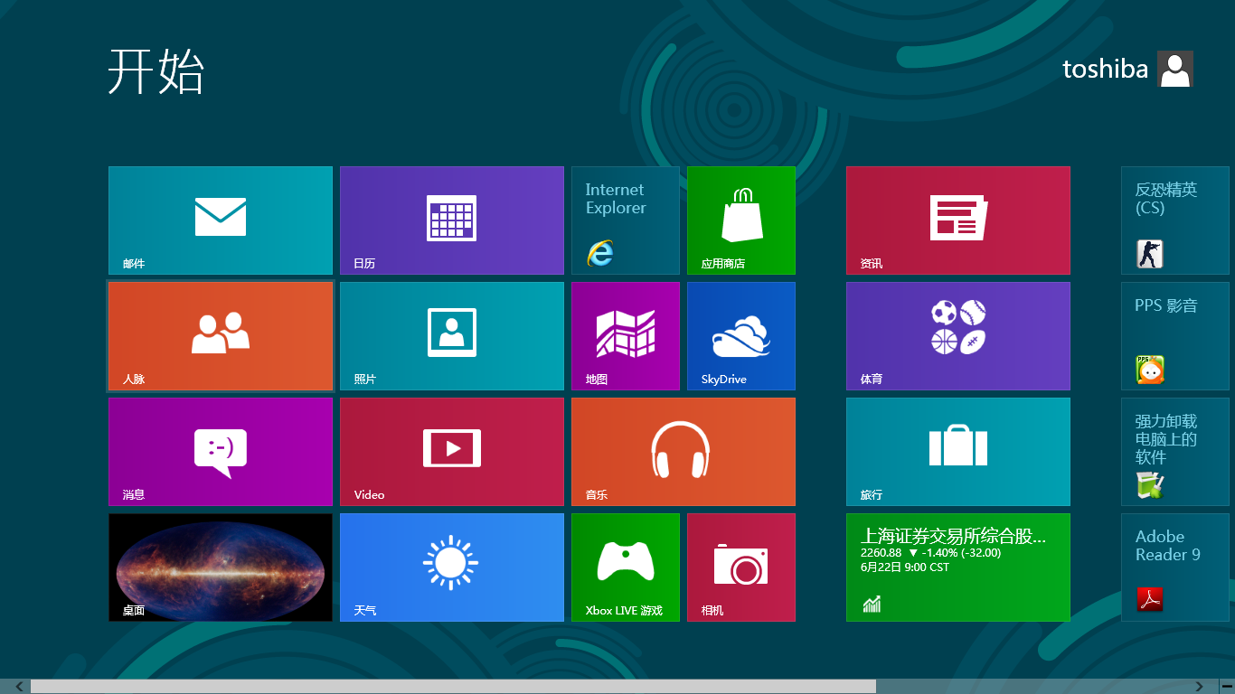
Task: Open the Calendar (日历) tile
Action: click(452, 220)
